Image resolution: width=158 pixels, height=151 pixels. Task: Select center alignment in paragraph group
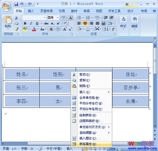coord(85,23)
